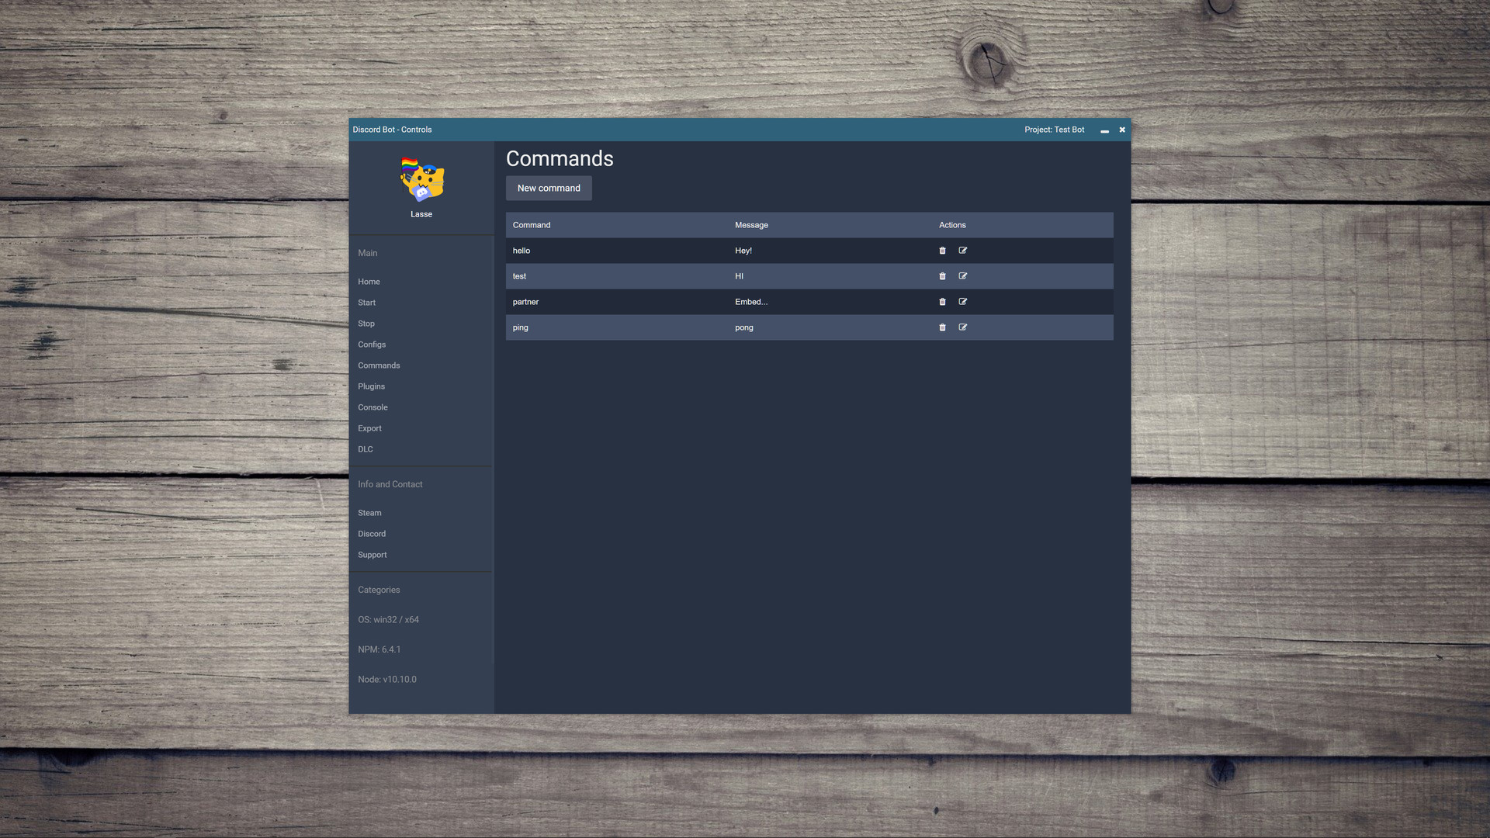1490x838 pixels.
Task: Click the Home navigation item
Action: pos(369,282)
